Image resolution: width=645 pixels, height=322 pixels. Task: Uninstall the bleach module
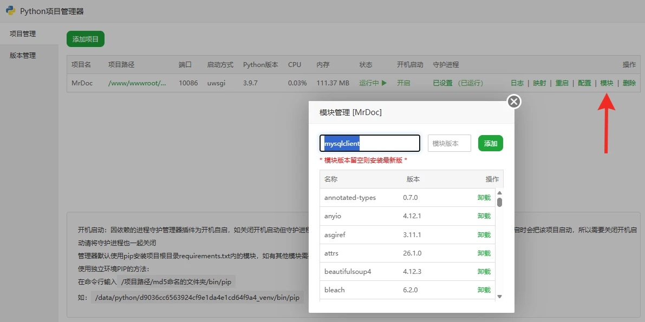484,290
